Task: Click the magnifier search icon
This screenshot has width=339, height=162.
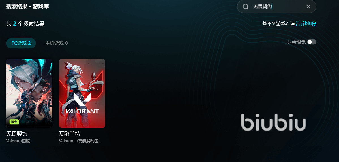Action: coord(245,7)
